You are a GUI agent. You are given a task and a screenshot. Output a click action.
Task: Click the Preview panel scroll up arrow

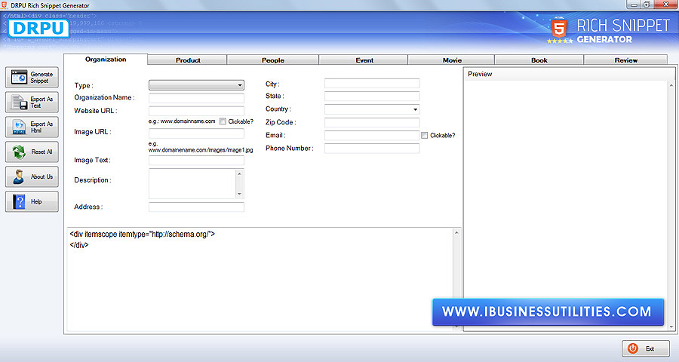coord(671,85)
